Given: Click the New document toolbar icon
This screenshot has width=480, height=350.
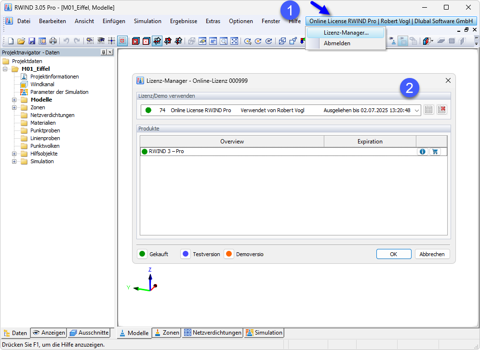Looking at the screenshot, I should coord(11,41).
